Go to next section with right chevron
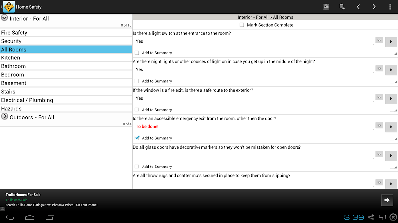This screenshot has height=223, width=398. 374,7
